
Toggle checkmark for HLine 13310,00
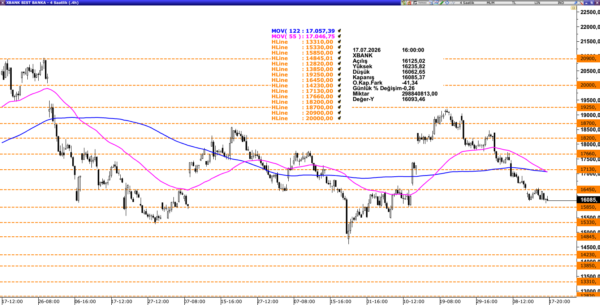tap(339, 42)
